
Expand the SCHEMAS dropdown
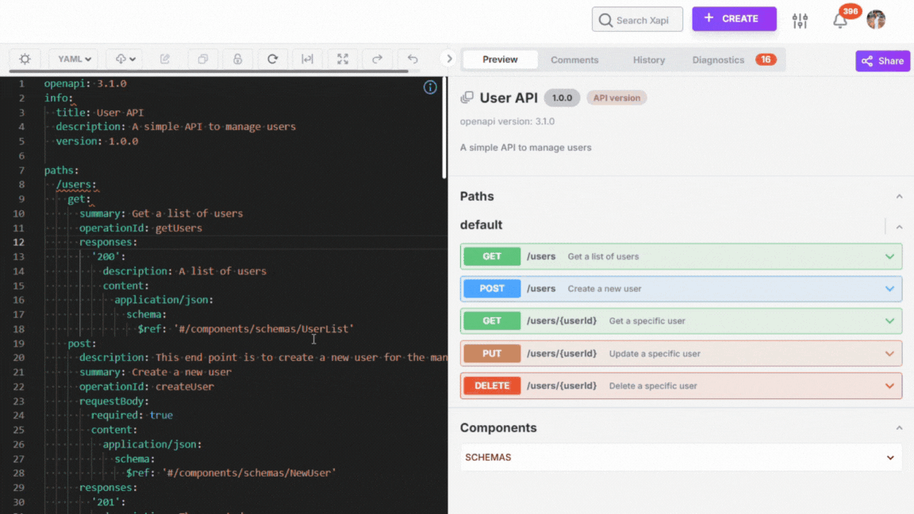[x=681, y=458]
